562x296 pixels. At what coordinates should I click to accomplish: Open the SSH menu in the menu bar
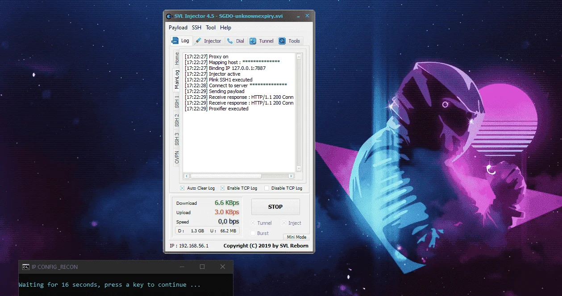coord(196,28)
